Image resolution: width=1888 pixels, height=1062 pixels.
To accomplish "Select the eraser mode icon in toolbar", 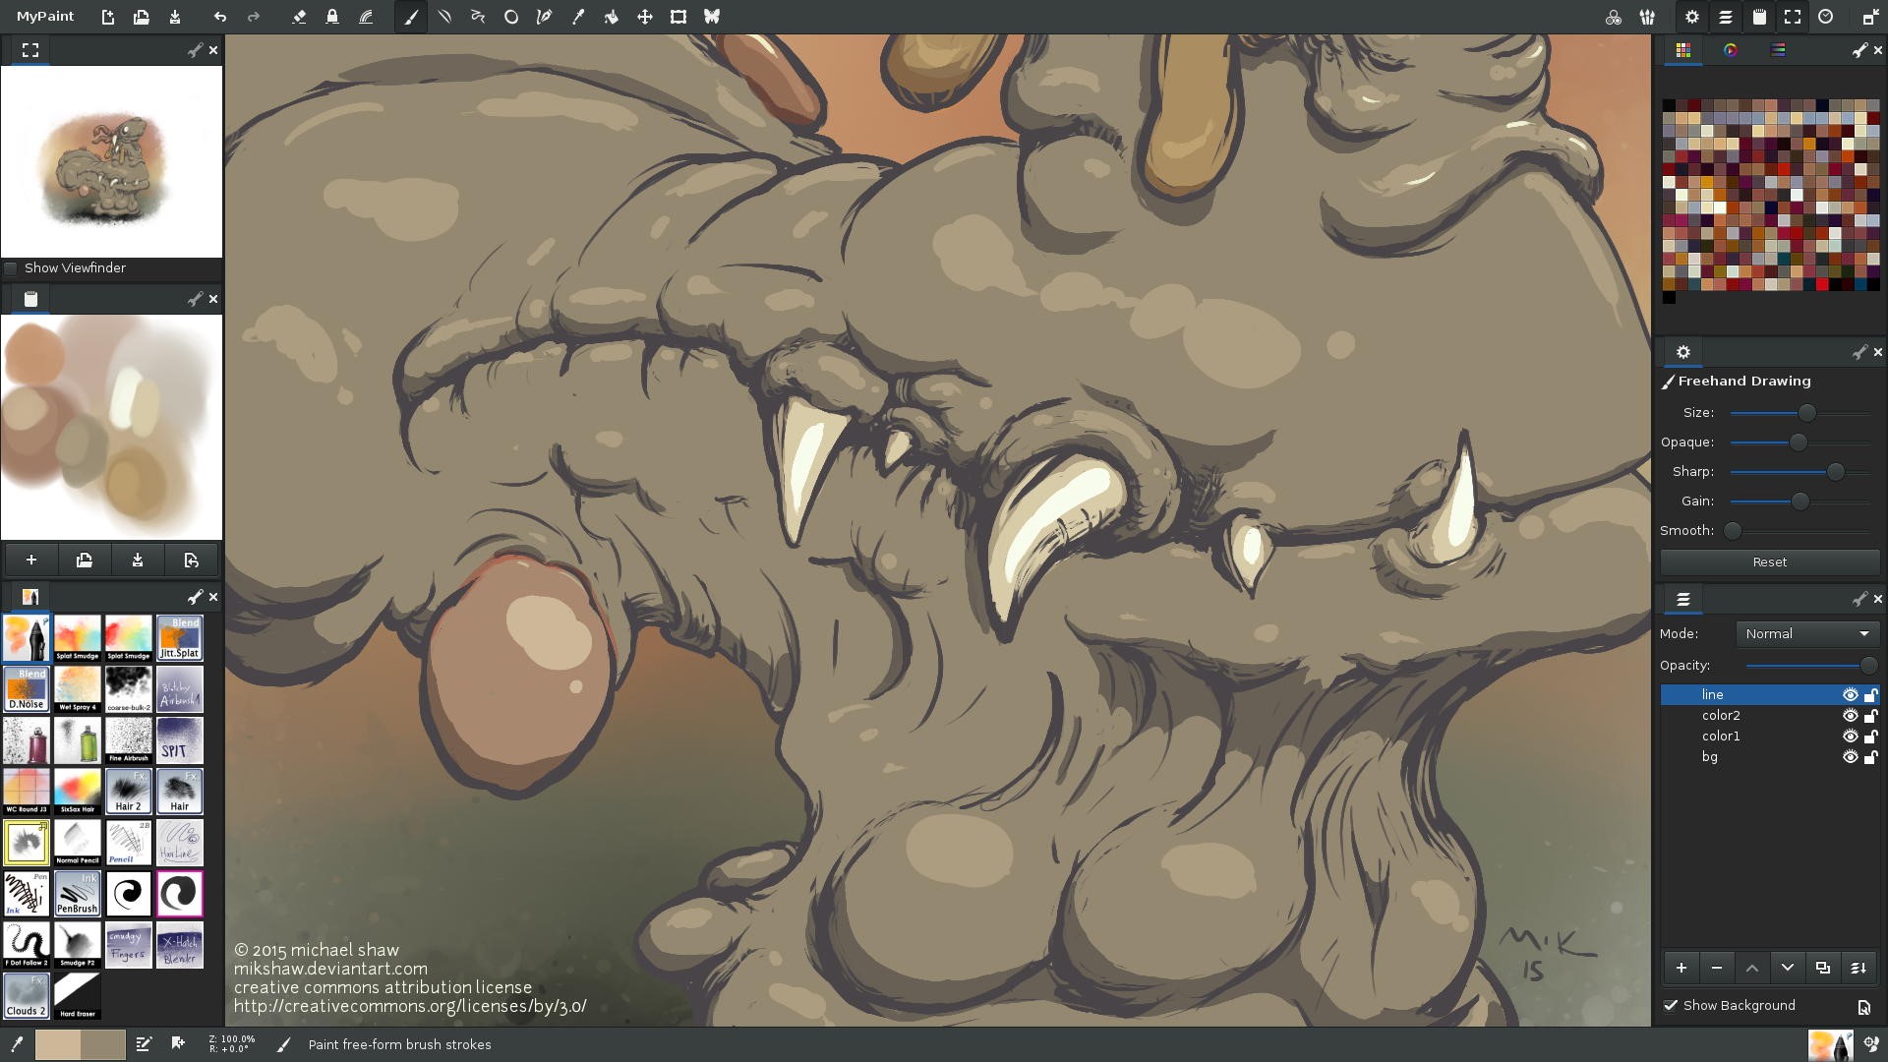I will (x=299, y=17).
